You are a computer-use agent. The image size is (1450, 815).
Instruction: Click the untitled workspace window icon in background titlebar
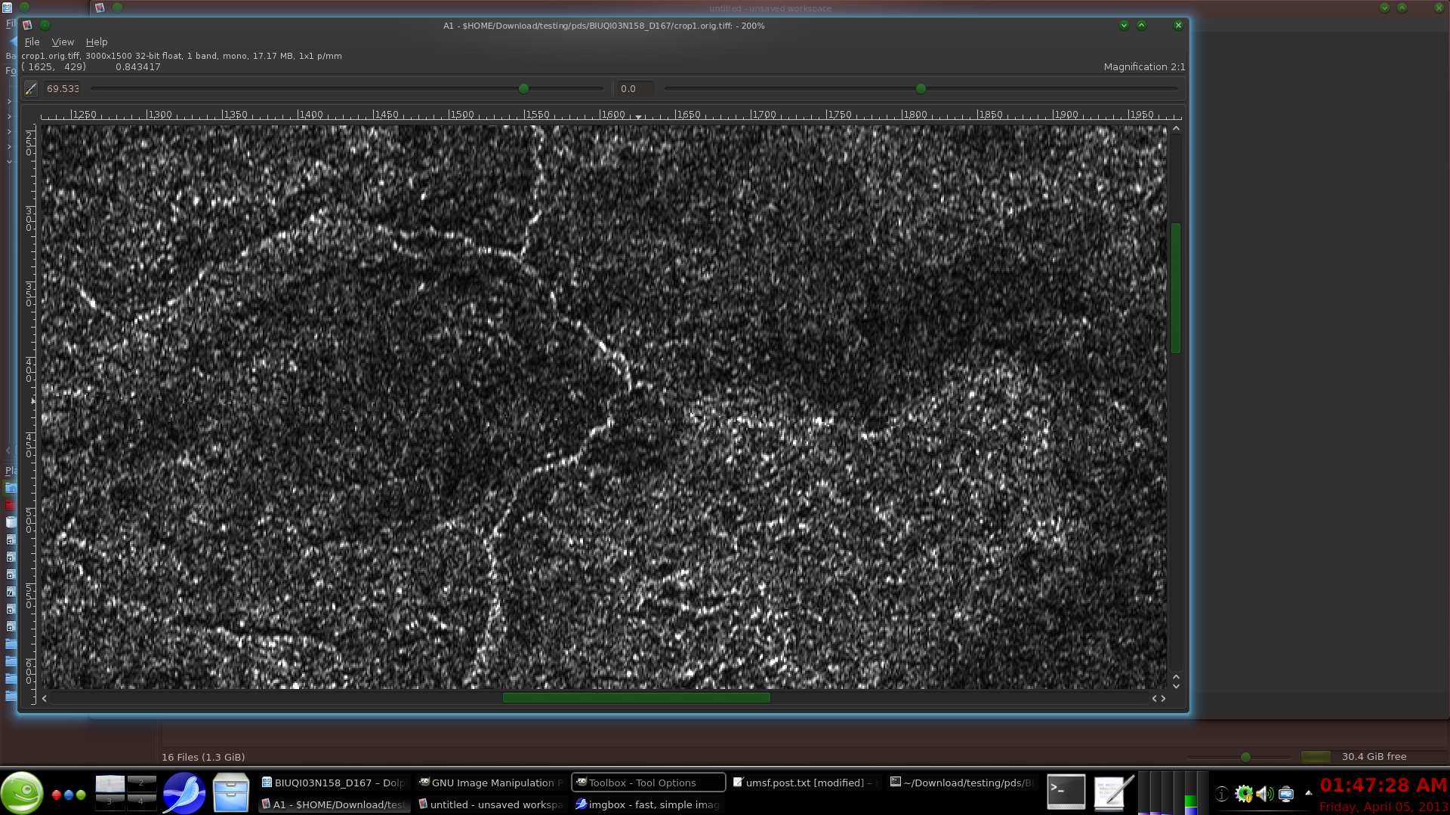(100, 8)
